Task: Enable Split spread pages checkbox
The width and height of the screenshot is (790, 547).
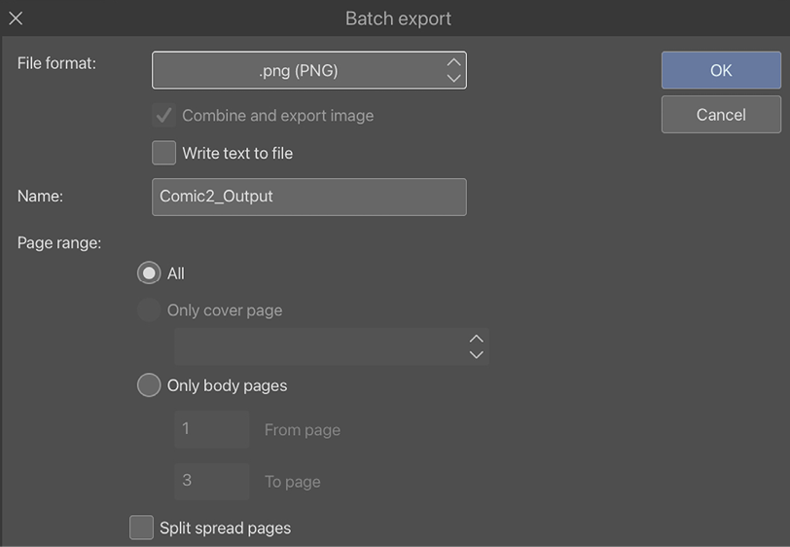Action: (141, 528)
